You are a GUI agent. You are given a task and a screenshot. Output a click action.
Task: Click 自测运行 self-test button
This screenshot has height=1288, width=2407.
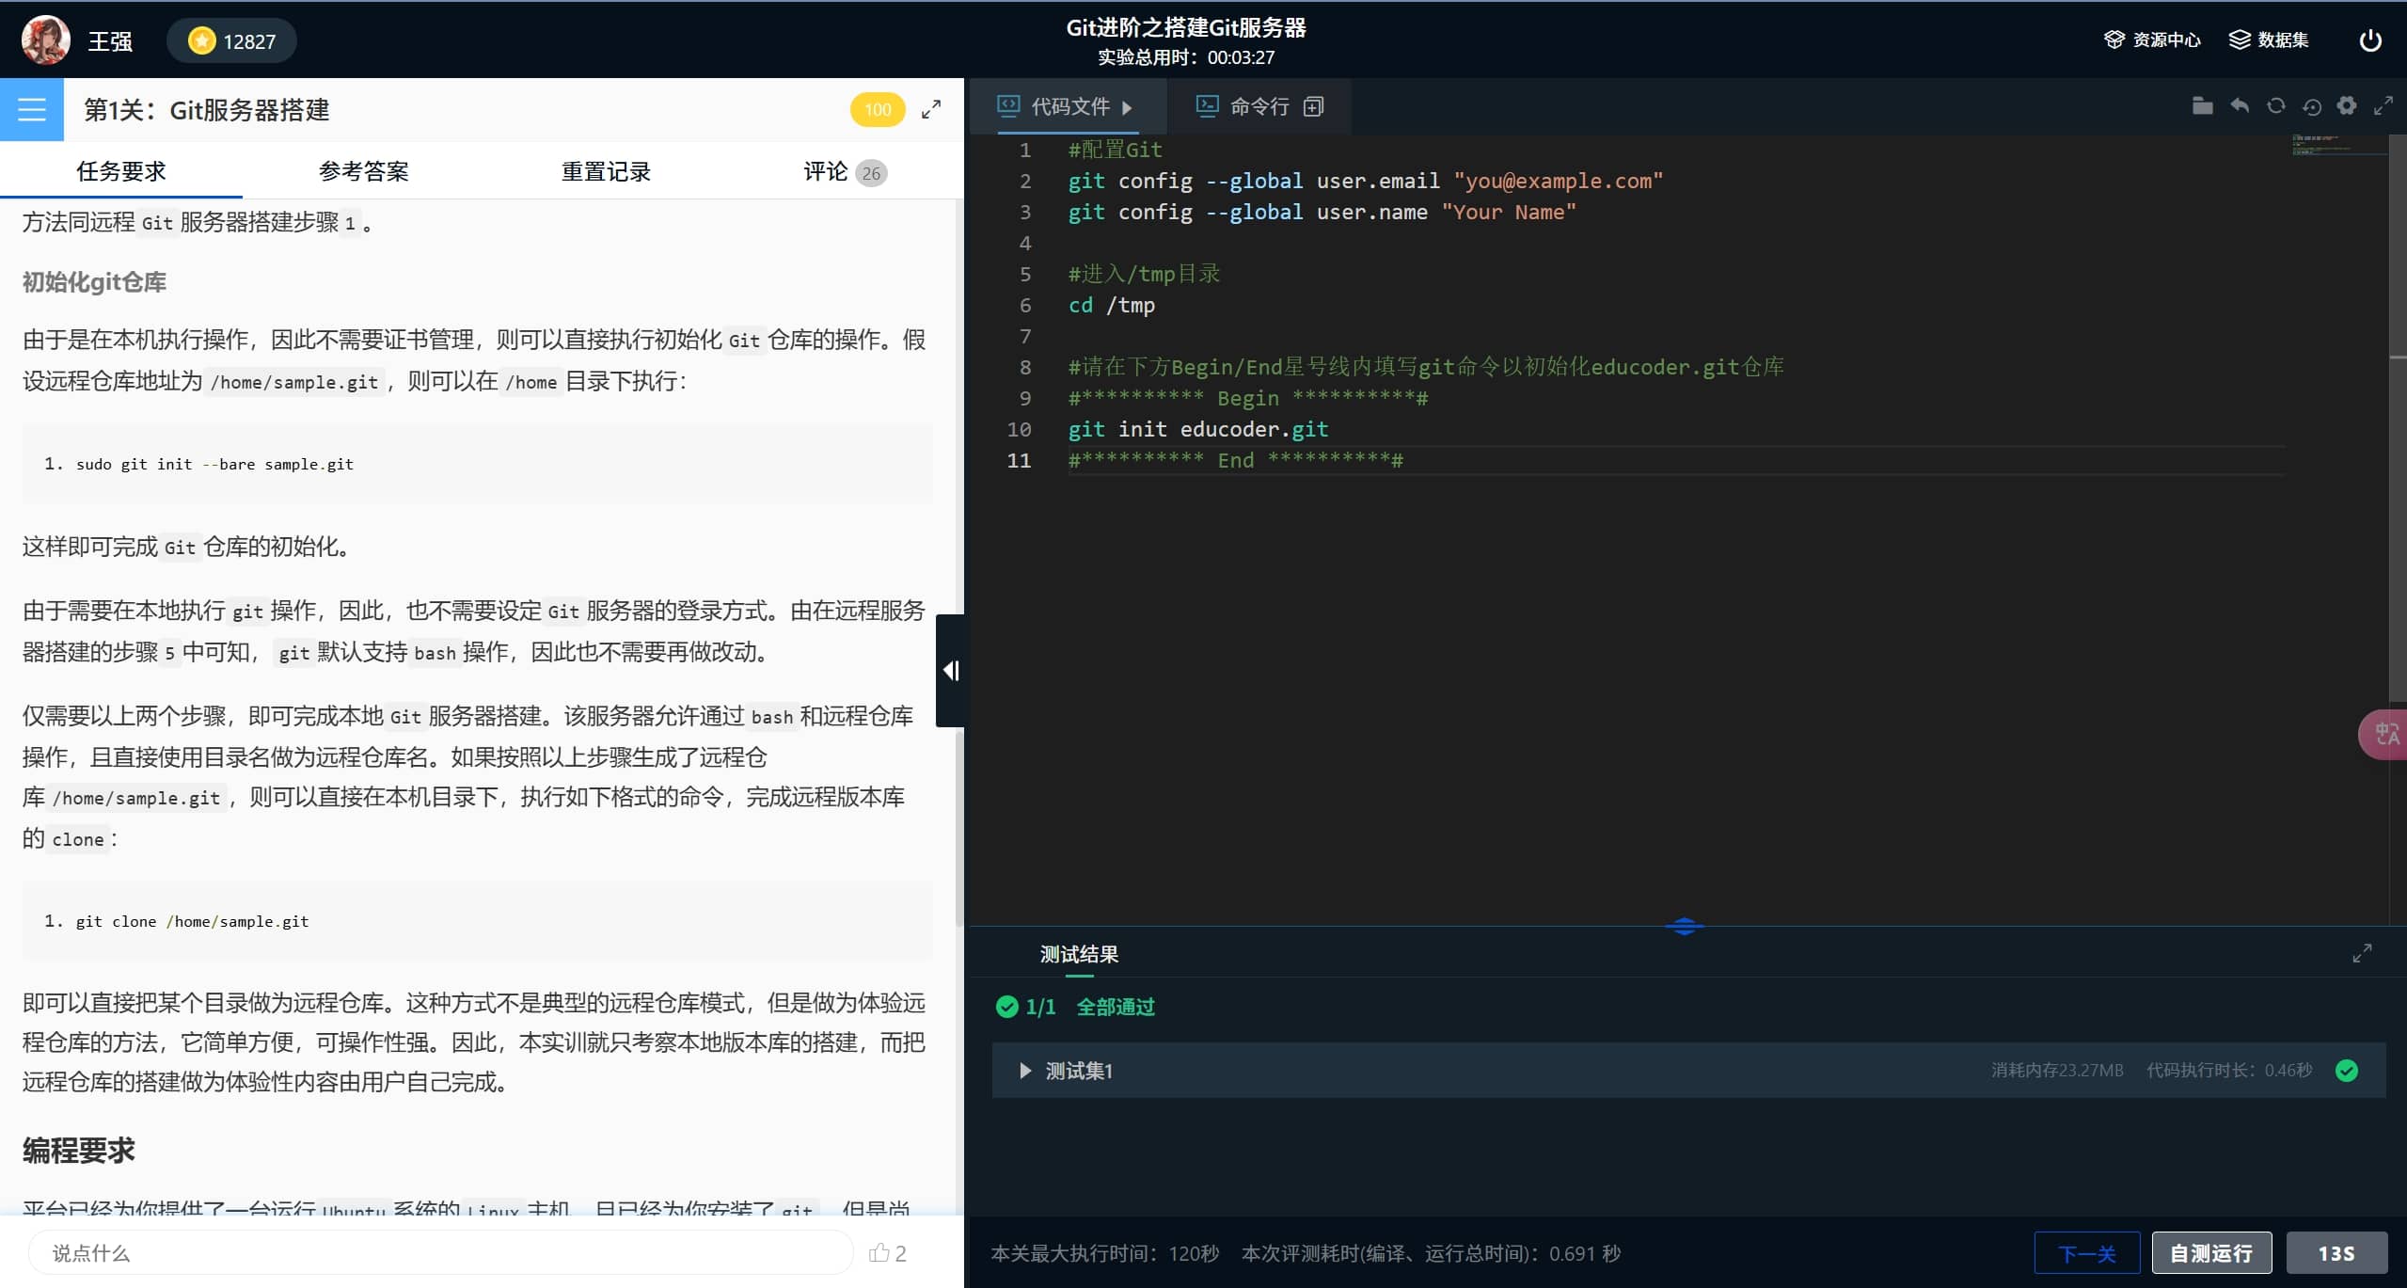tap(2211, 1252)
